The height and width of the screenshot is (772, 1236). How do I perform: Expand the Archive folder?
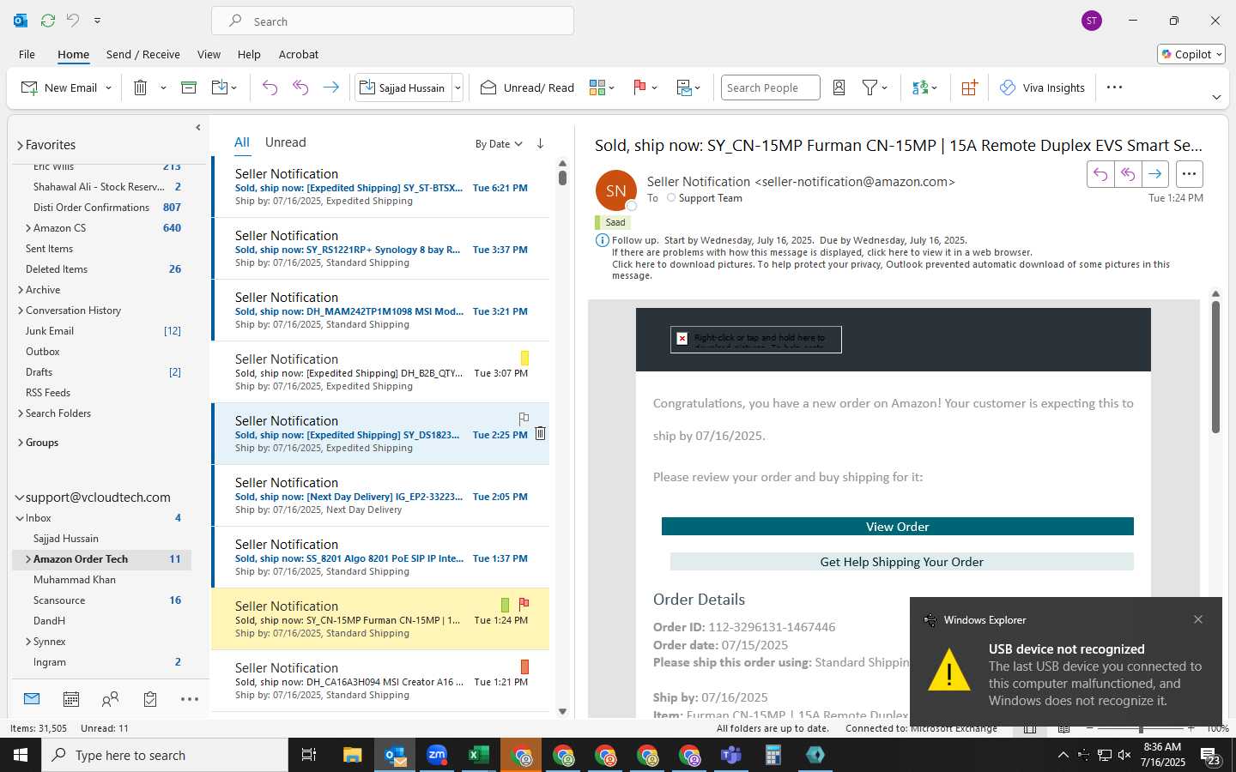[x=20, y=290]
